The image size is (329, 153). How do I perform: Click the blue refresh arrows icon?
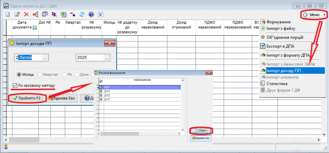click(x=82, y=14)
